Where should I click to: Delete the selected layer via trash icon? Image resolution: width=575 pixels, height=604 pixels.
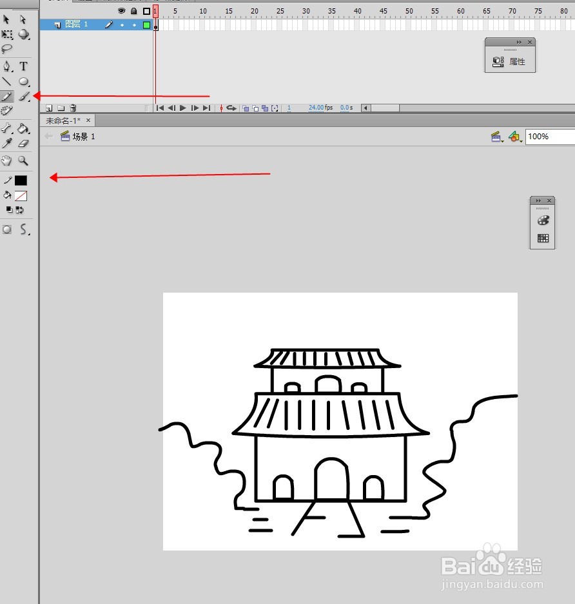[73, 108]
